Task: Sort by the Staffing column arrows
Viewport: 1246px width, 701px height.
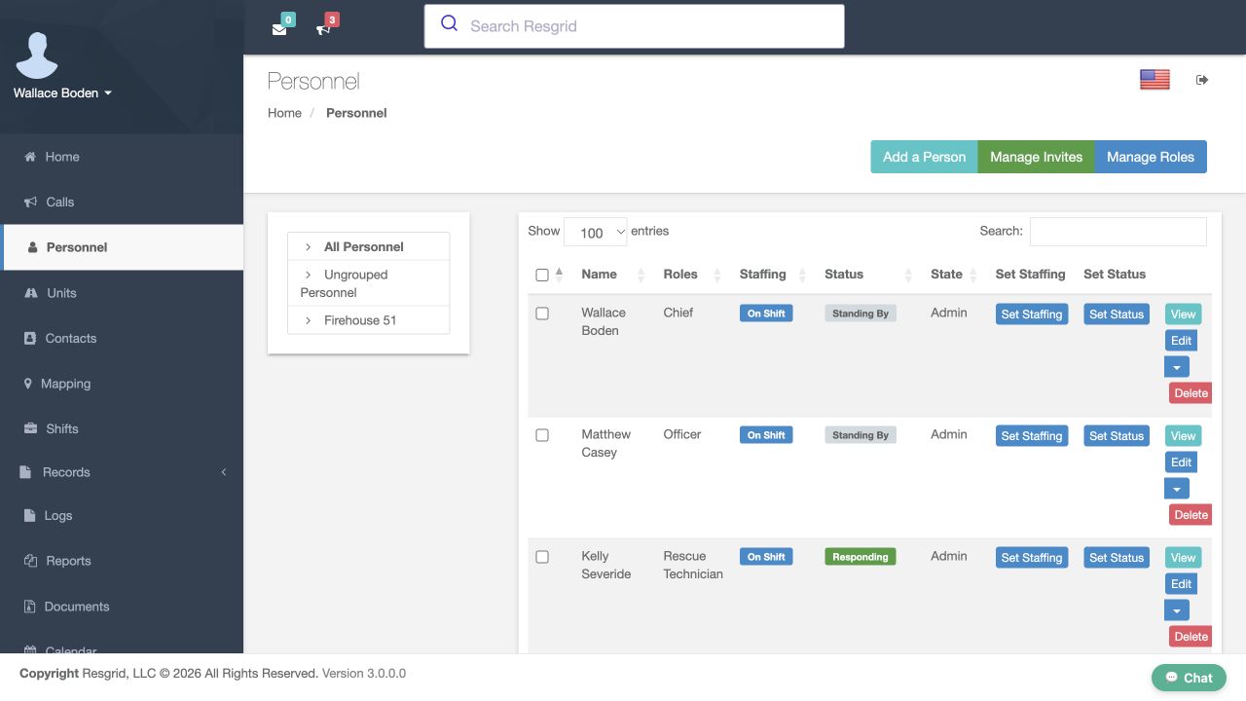Action: (803, 275)
